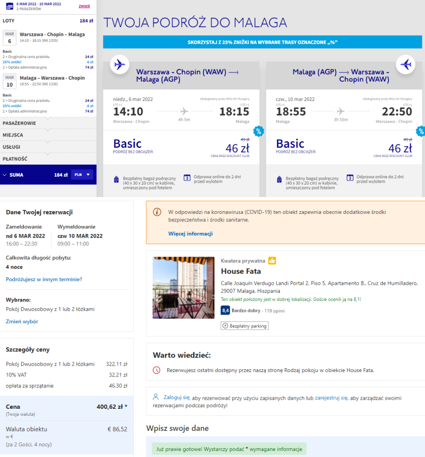This screenshot has height=457, width=425.
Task: Select the return Basic fare 46 zł
Action: tap(344, 147)
